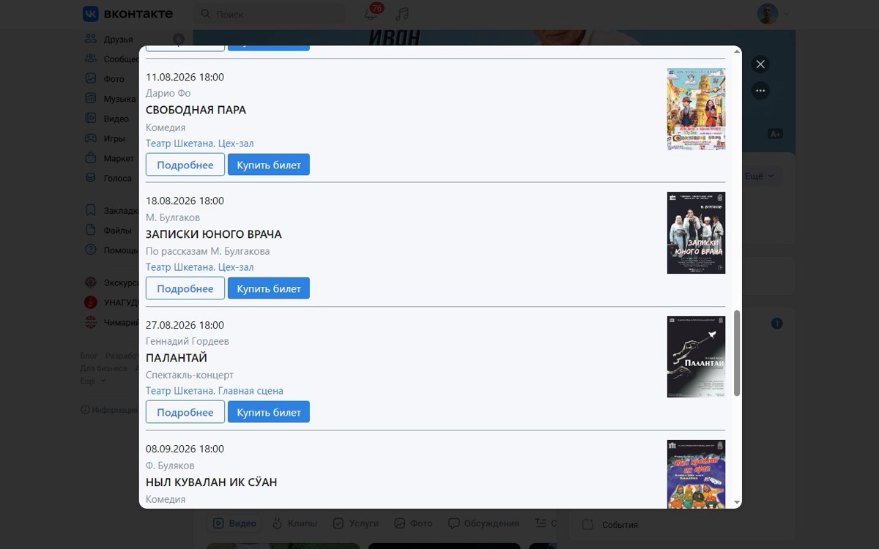
Task: Open the ПАЛАНТАЙ poster thumbnail
Action: pos(696,356)
